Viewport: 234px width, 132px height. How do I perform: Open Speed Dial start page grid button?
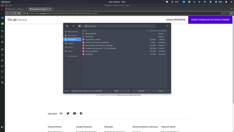(x=19, y=13)
